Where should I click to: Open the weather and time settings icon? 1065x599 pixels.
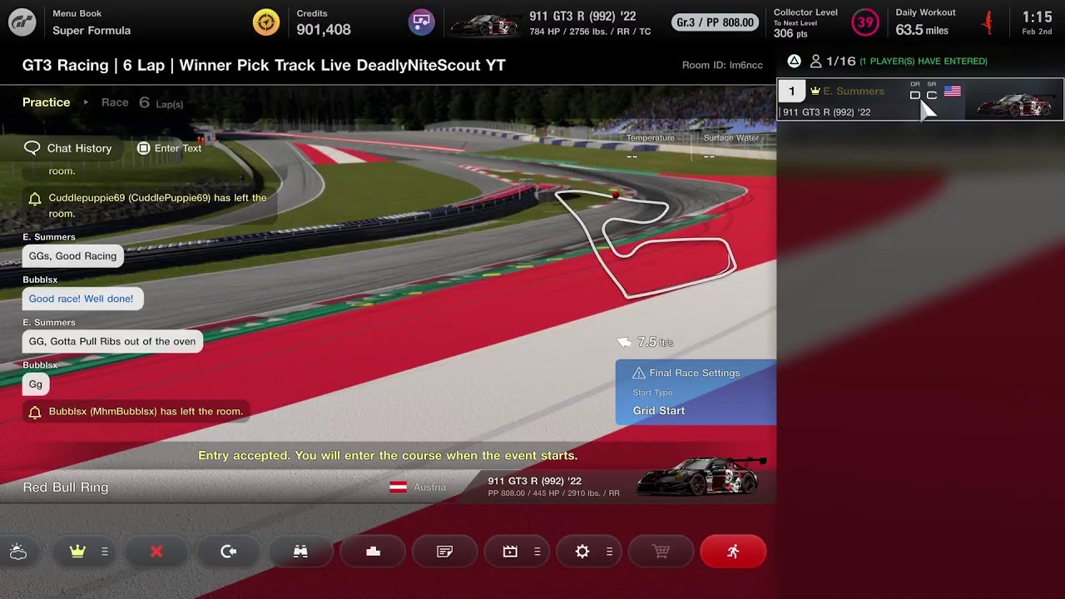(18, 552)
